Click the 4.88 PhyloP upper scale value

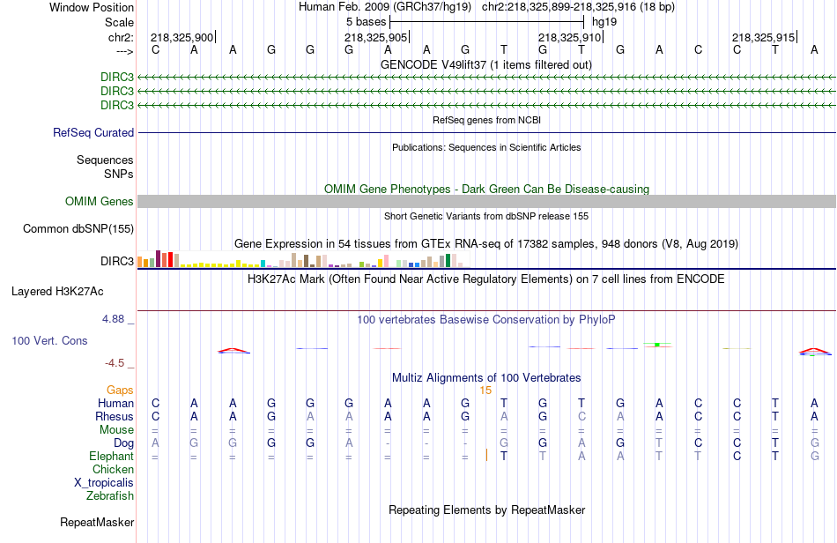(x=113, y=319)
